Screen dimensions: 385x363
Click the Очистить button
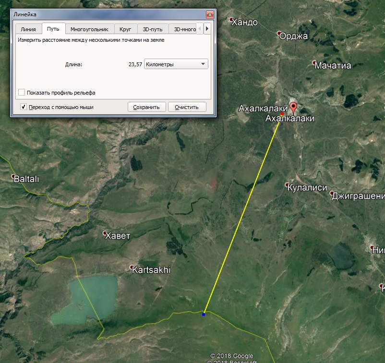click(x=187, y=107)
